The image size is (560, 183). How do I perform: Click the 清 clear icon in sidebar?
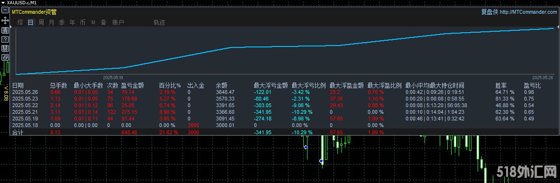point(5,30)
